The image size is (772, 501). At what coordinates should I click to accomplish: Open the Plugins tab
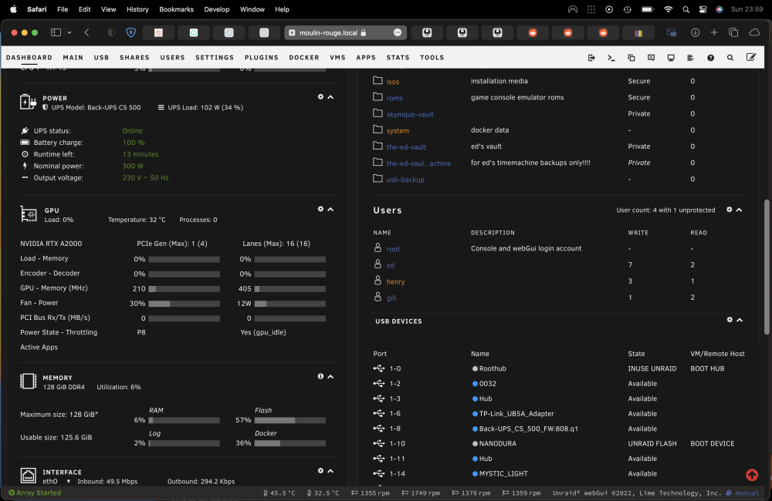coord(262,58)
